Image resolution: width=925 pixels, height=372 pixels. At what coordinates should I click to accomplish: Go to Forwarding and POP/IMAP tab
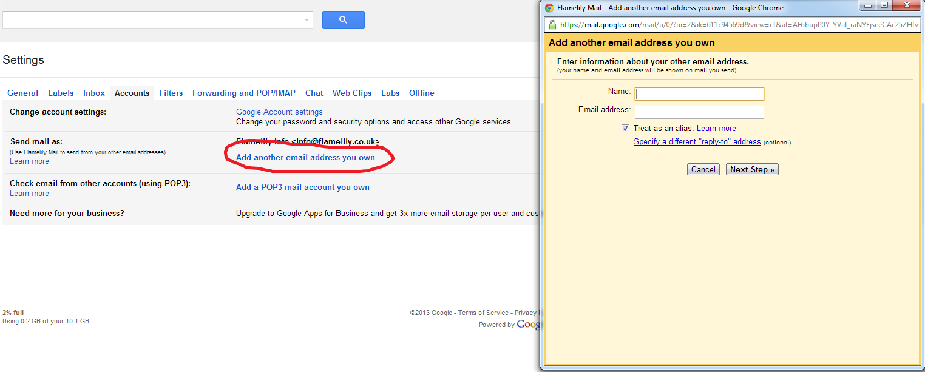243,93
